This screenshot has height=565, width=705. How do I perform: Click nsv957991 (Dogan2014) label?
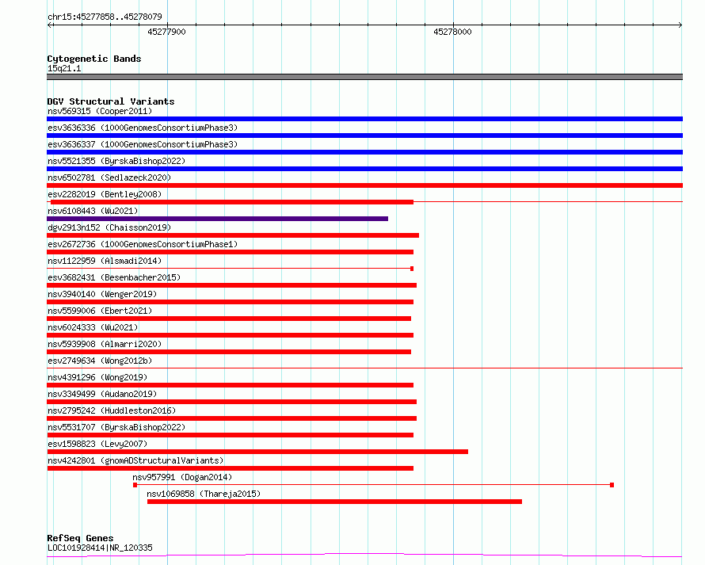tap(182, 477)
